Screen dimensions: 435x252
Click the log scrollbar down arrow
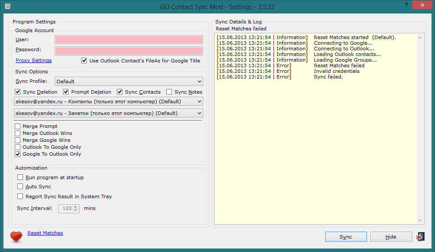click(x=420, y=220)
